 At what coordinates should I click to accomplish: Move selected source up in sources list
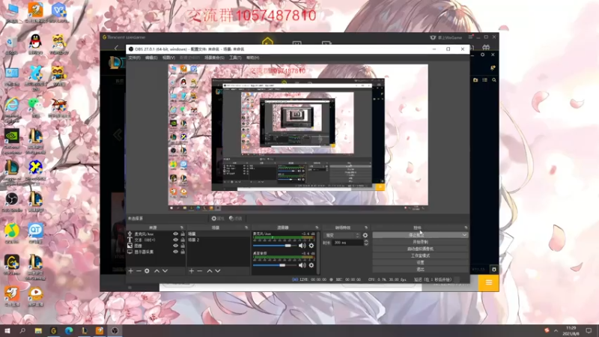click(156, 271)
